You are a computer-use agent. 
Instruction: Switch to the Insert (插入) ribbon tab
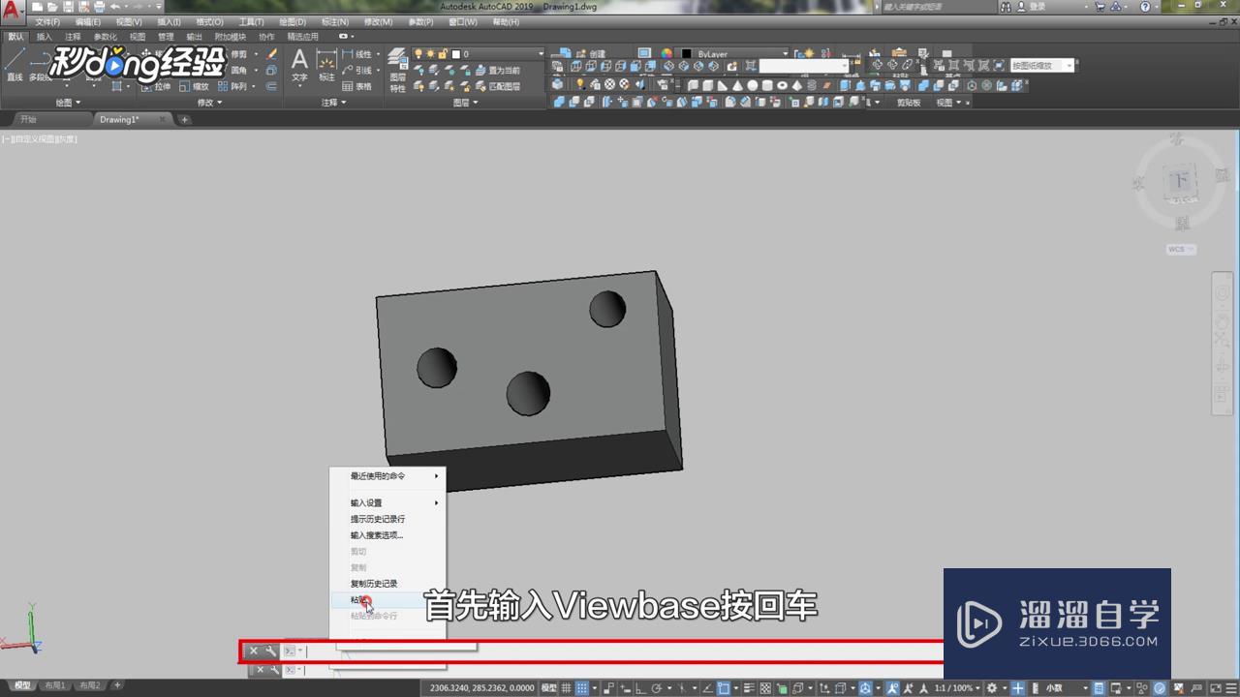[45, 37]
